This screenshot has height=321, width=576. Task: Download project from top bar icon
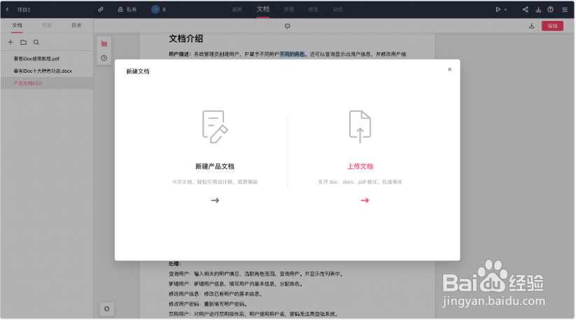[x=538, y=10]
